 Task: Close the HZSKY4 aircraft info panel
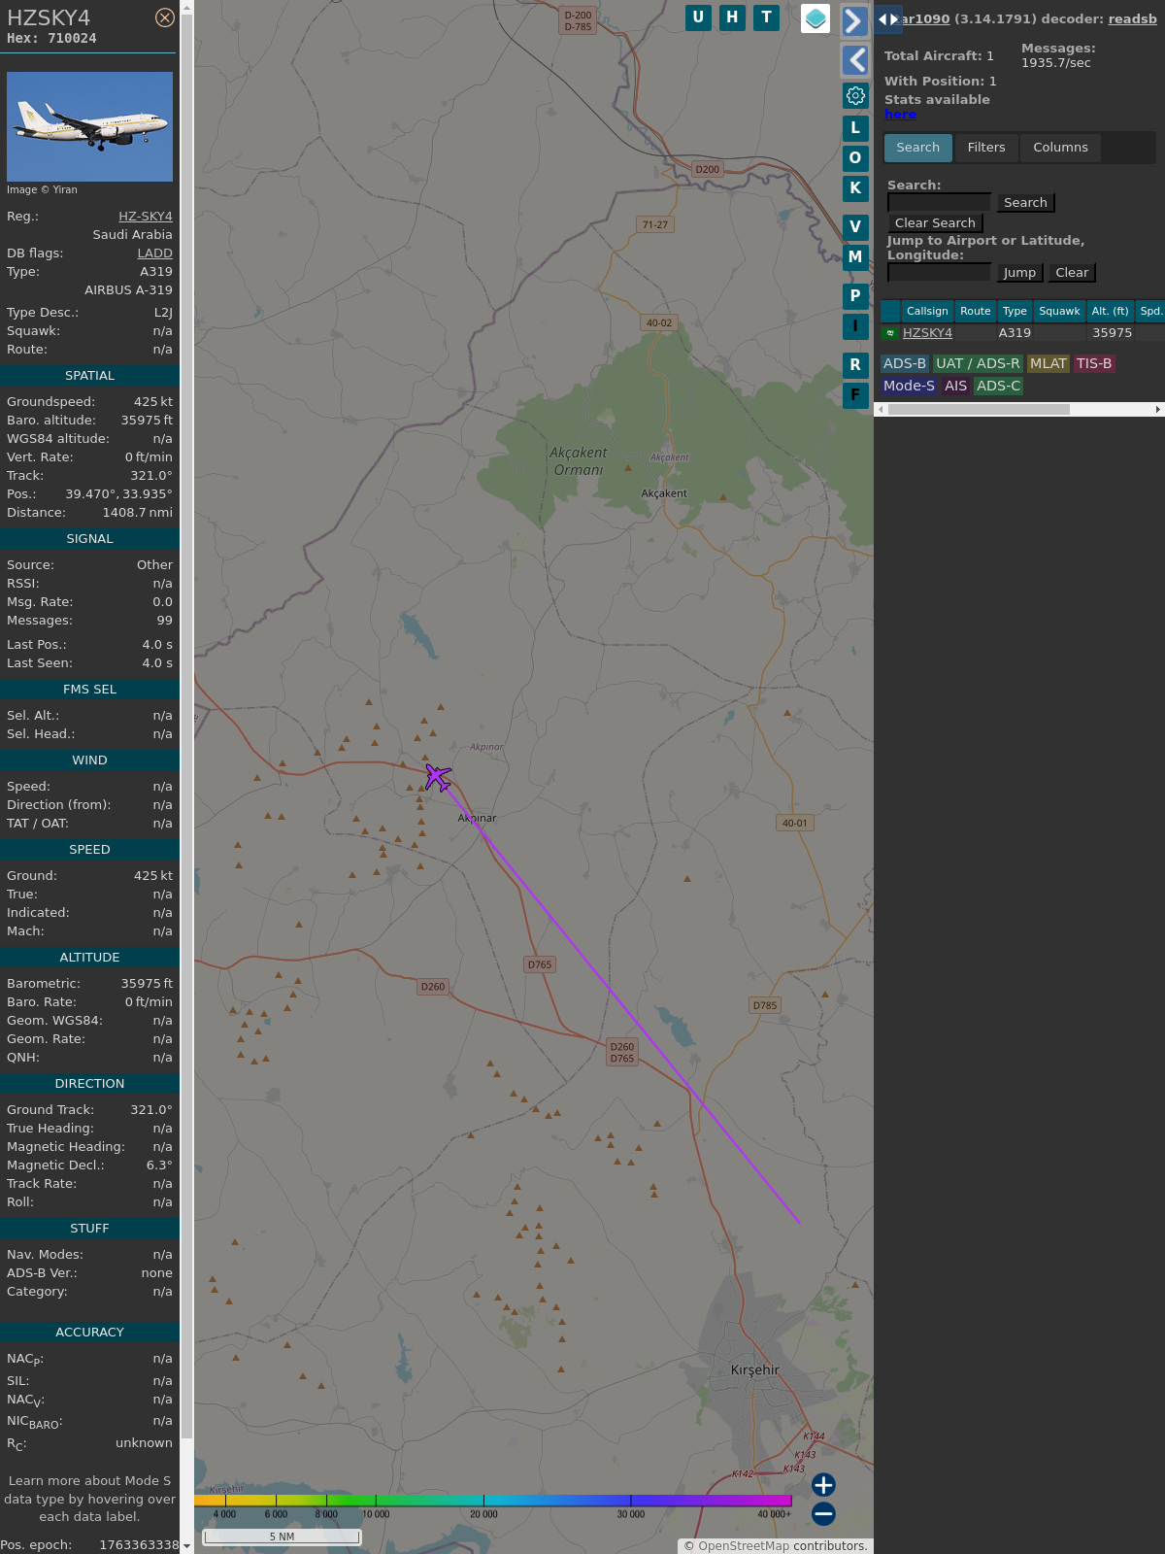click(165, 17)
